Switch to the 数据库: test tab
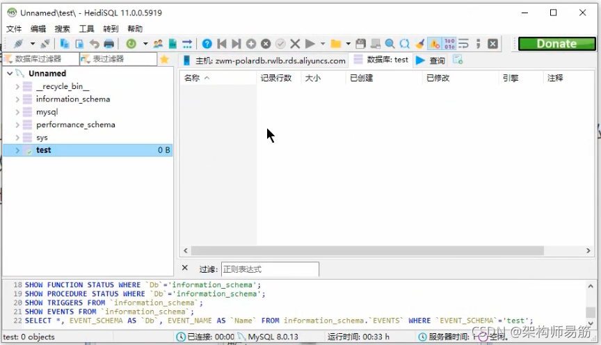Viewport: 601px width, 345px height. click(381, 60)
